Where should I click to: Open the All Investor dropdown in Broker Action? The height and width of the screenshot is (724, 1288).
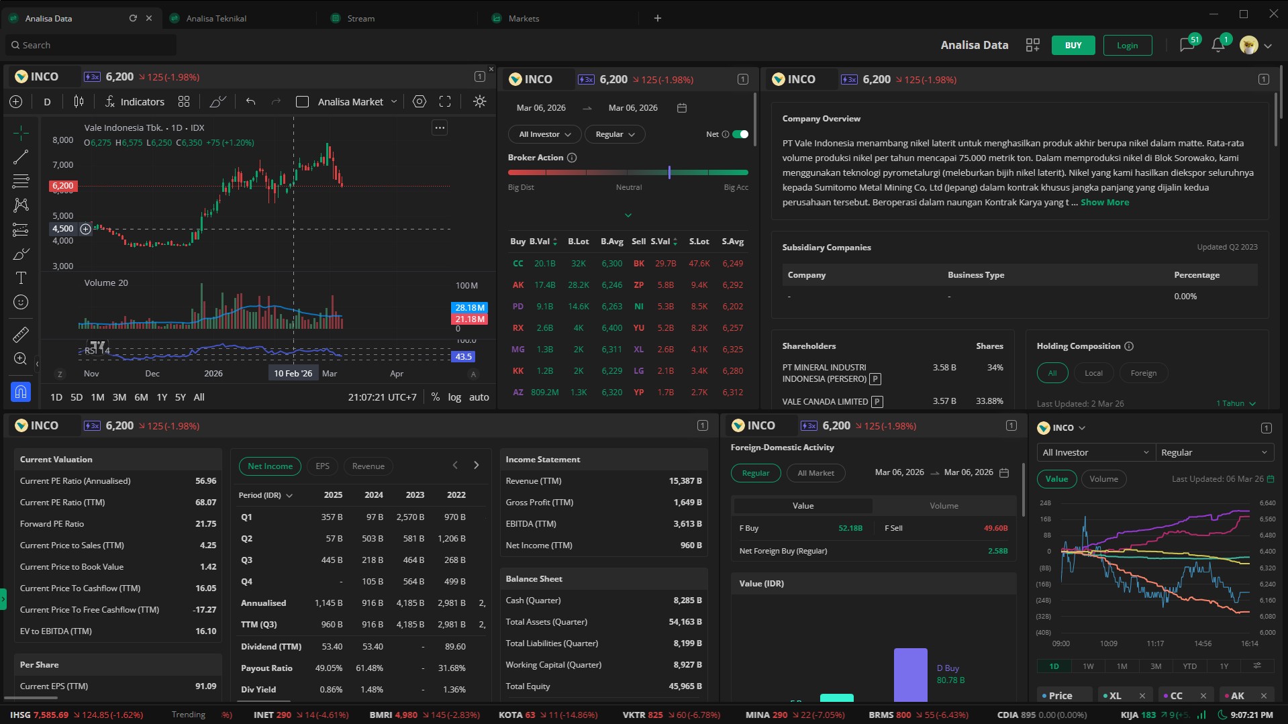coord(544,134)
